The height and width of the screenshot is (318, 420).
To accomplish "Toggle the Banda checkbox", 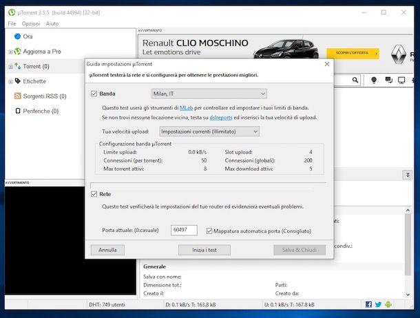I will pyautogui.click(x=94, y=94).
